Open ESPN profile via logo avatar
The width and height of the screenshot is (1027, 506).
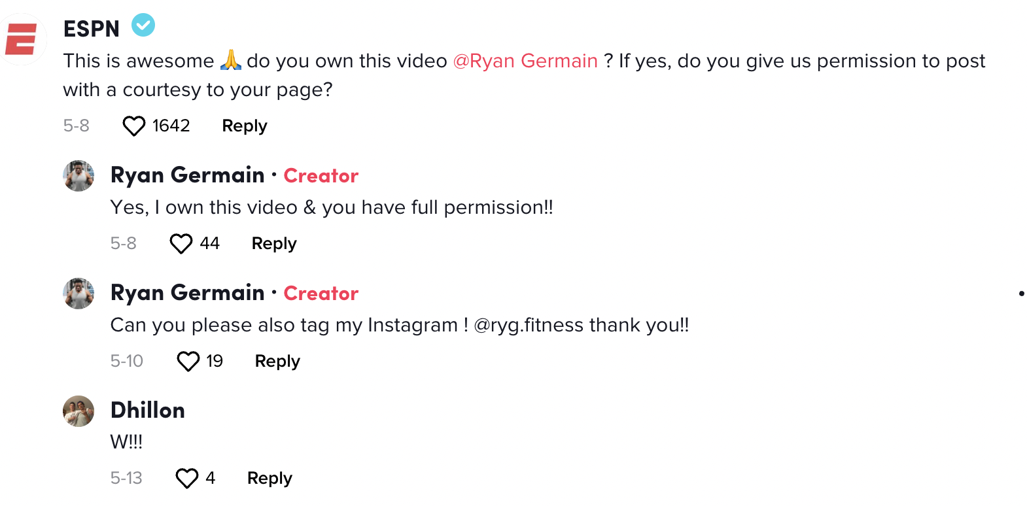(x=22, y=39)
